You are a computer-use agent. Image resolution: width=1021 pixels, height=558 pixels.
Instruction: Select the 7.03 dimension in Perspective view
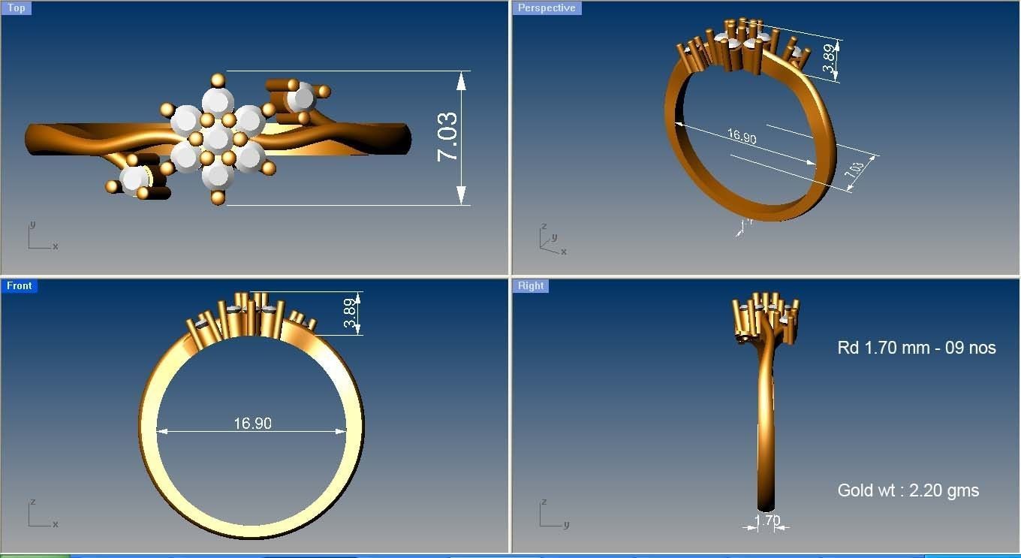tap(855, 170)
